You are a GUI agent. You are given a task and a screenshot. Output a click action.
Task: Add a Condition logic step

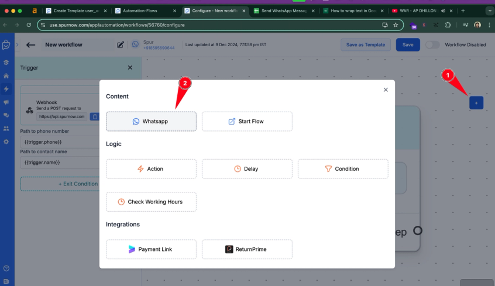343,169
